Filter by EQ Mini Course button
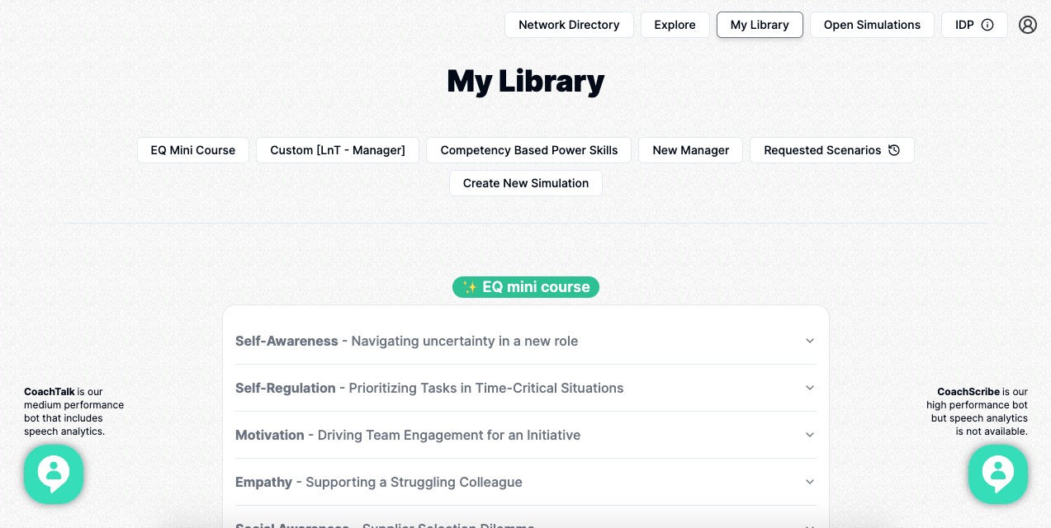This screenshot has height=528, width=1051. pos(193,150)
